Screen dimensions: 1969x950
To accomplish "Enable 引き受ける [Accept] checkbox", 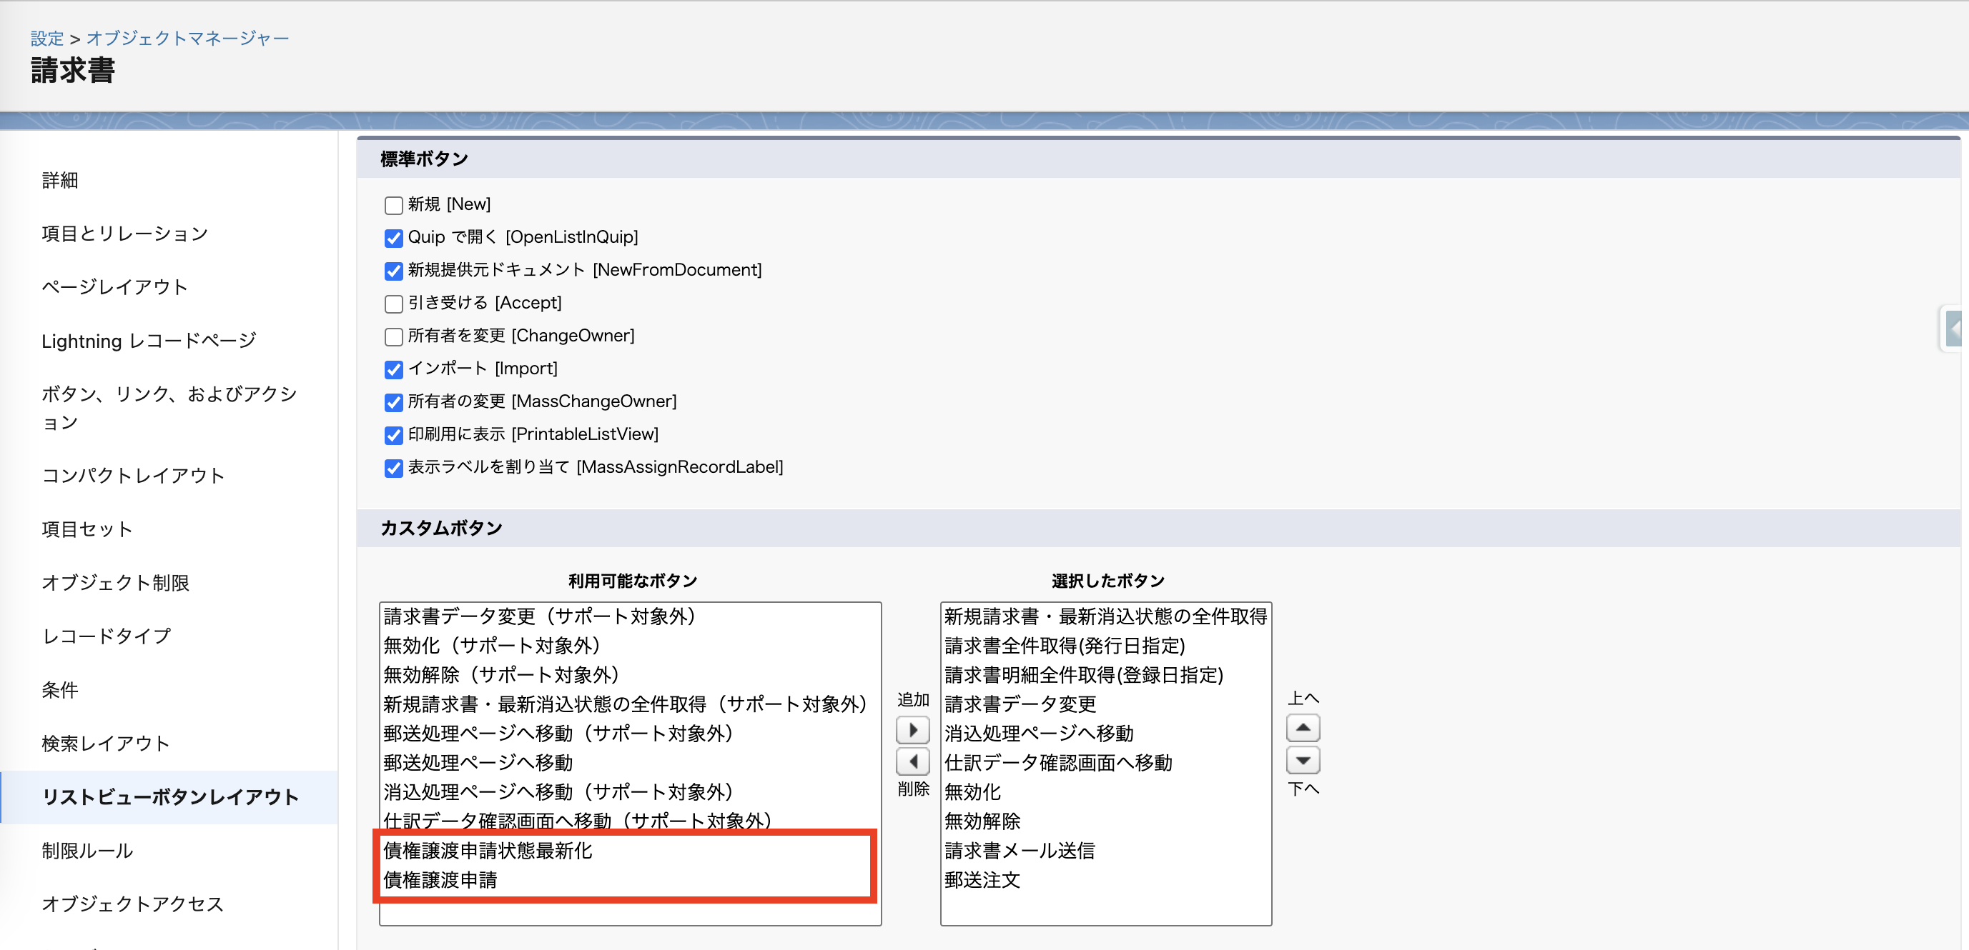I will [393, 303].
